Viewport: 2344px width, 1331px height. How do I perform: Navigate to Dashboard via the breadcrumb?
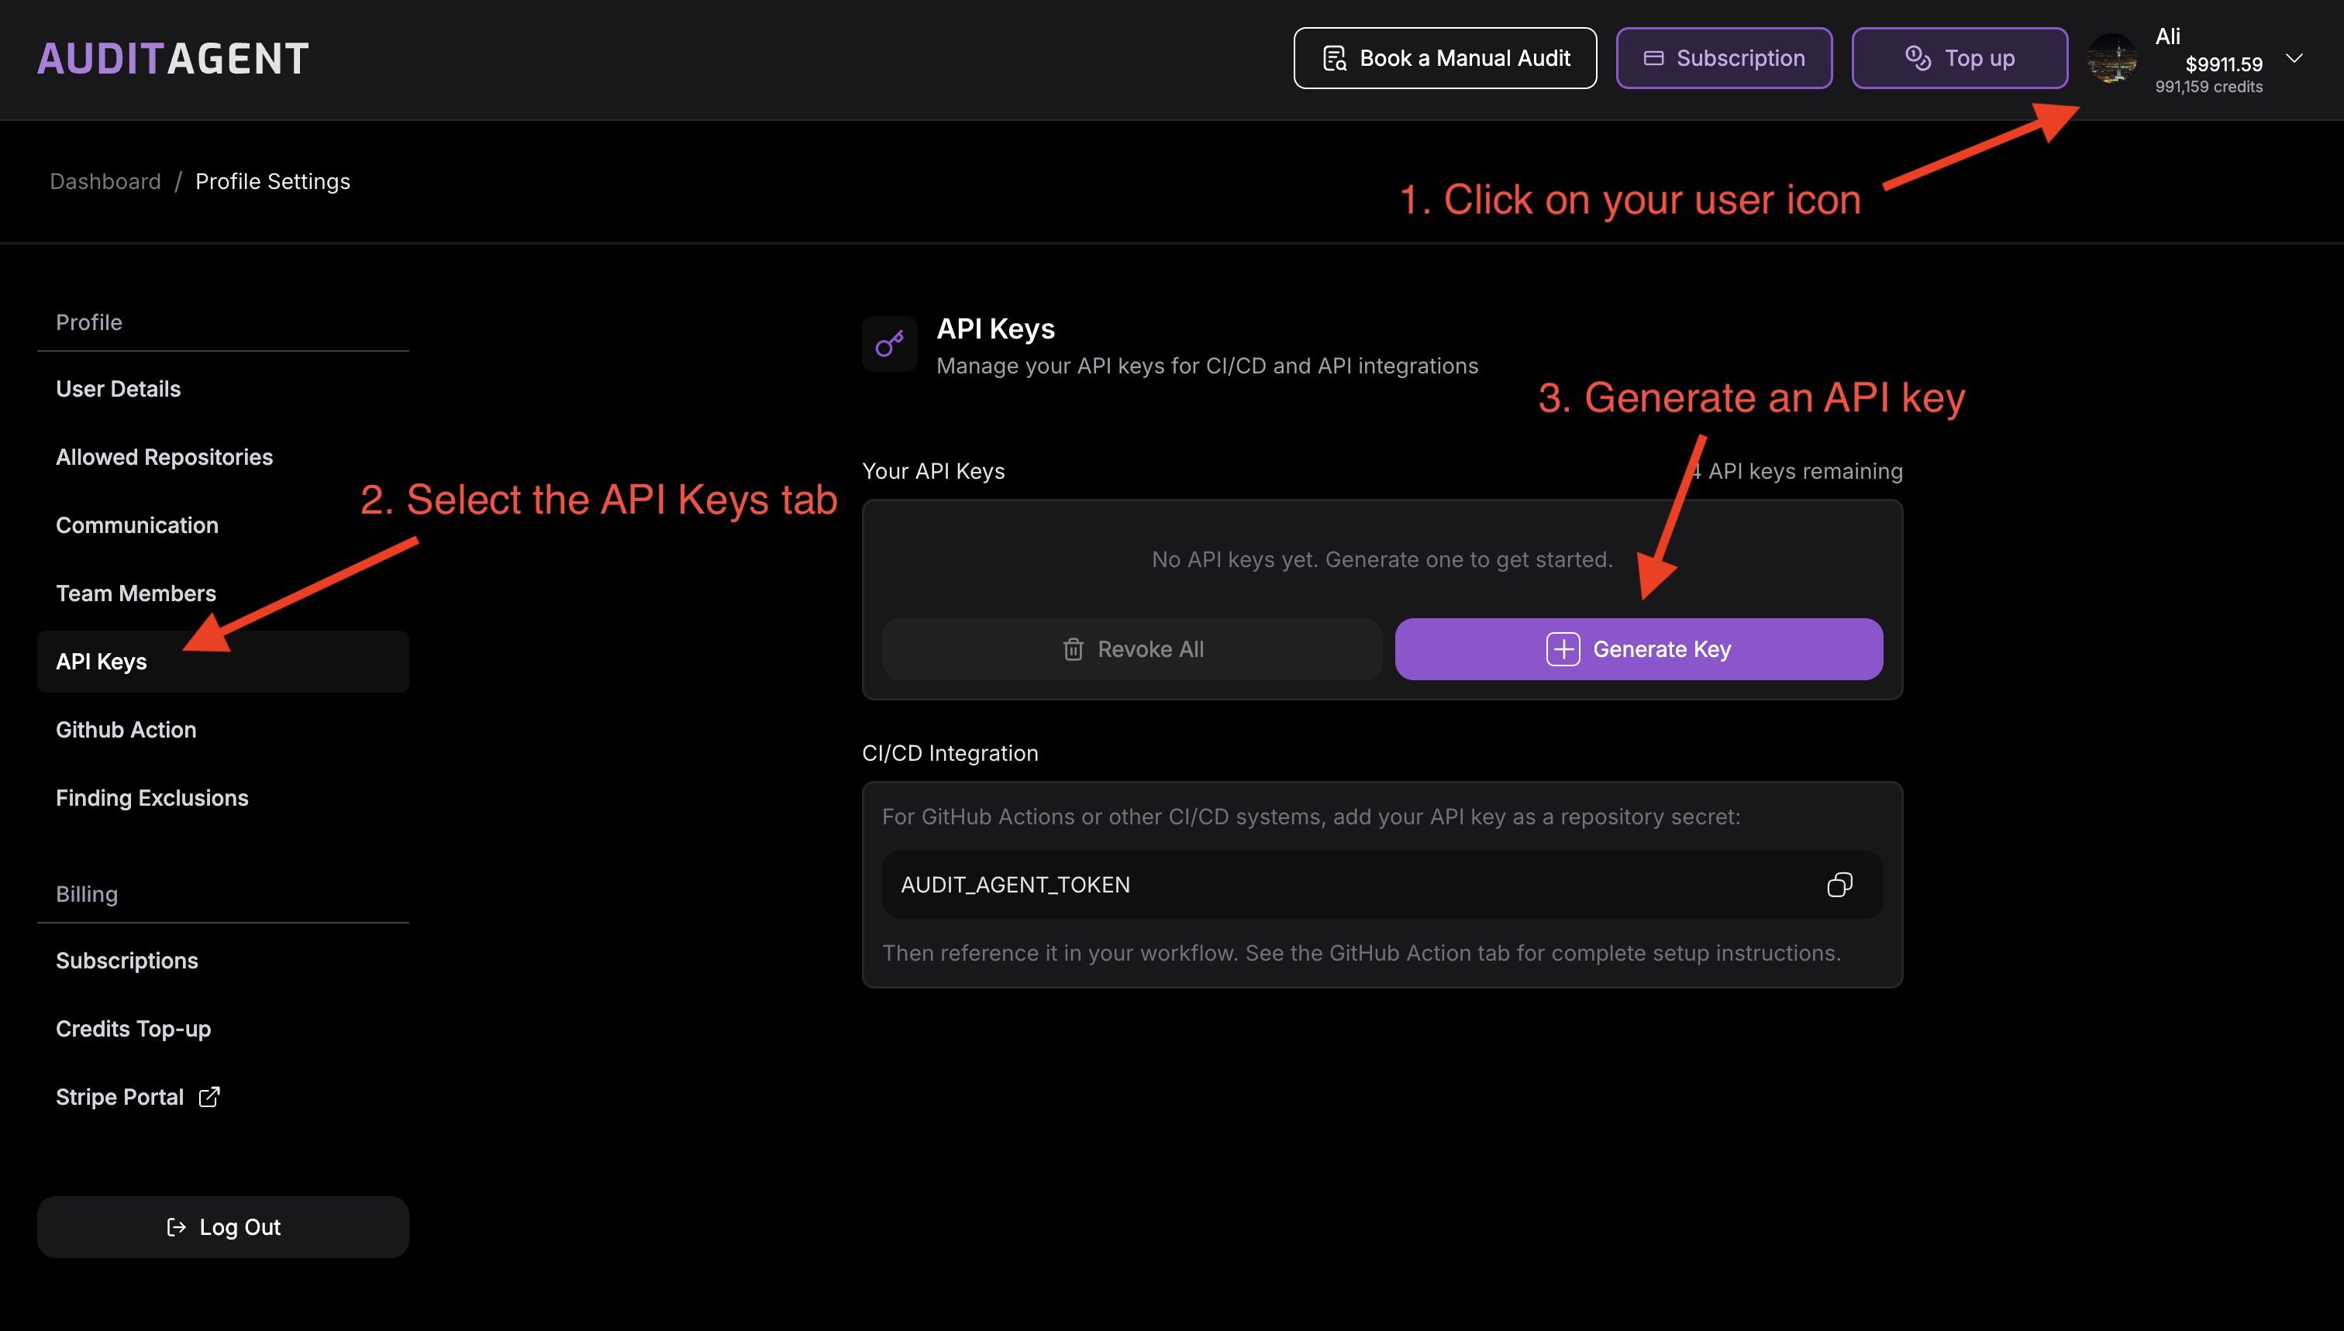(105, 181)
